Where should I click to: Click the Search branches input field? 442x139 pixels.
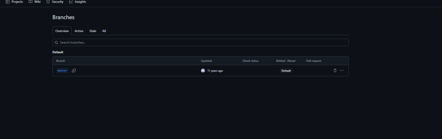200,43
